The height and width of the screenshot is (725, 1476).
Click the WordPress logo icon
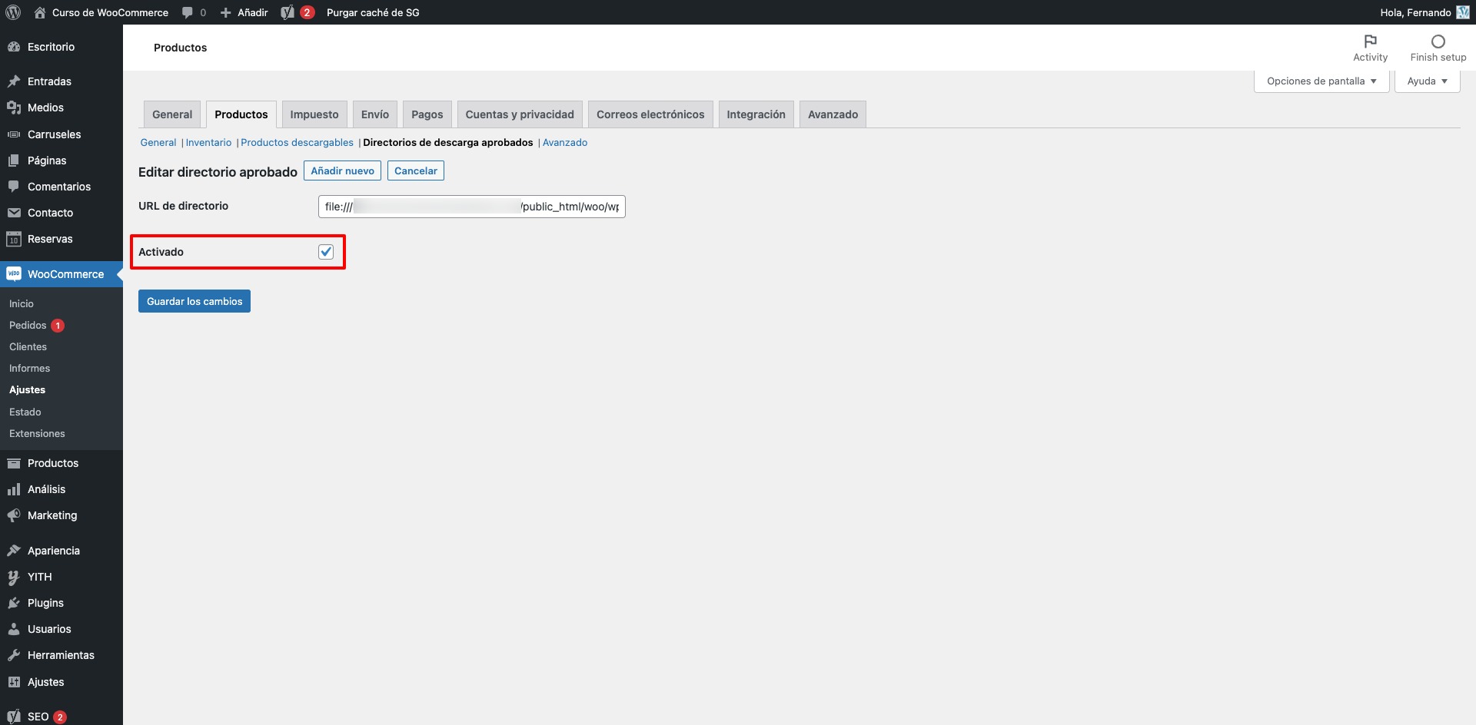(13, 12)
